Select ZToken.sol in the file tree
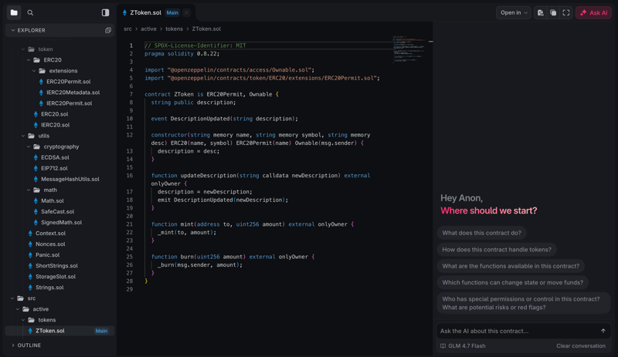Image resolution: width=618 pixels, height=357 pixels. pos(59,331)
